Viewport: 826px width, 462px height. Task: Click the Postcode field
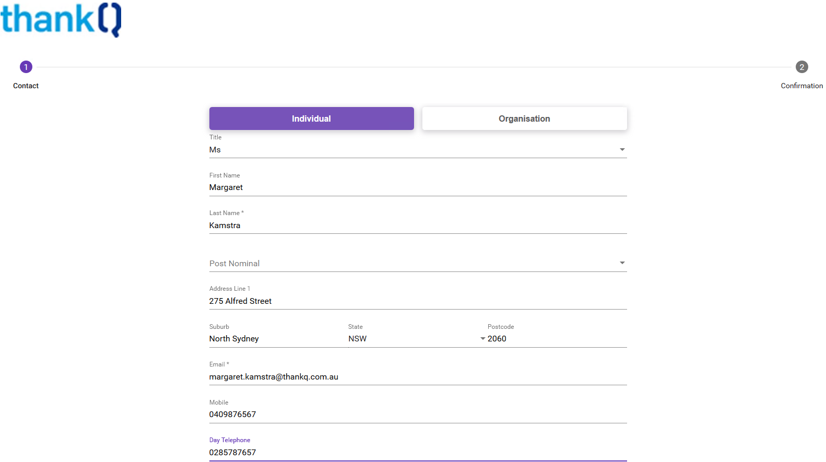(556, 339)
